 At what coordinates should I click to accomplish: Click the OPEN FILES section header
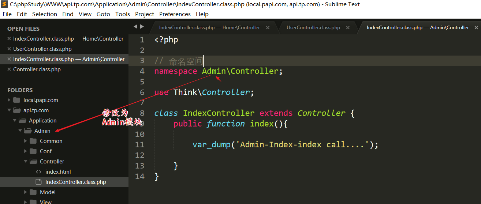tap(23, 29)
